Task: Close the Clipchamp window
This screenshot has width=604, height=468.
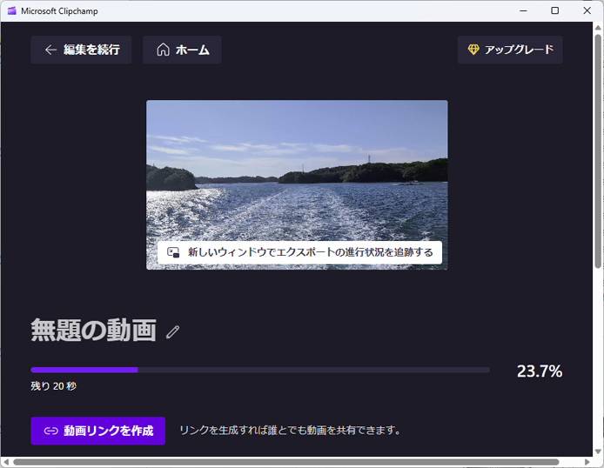Action: 587,10
